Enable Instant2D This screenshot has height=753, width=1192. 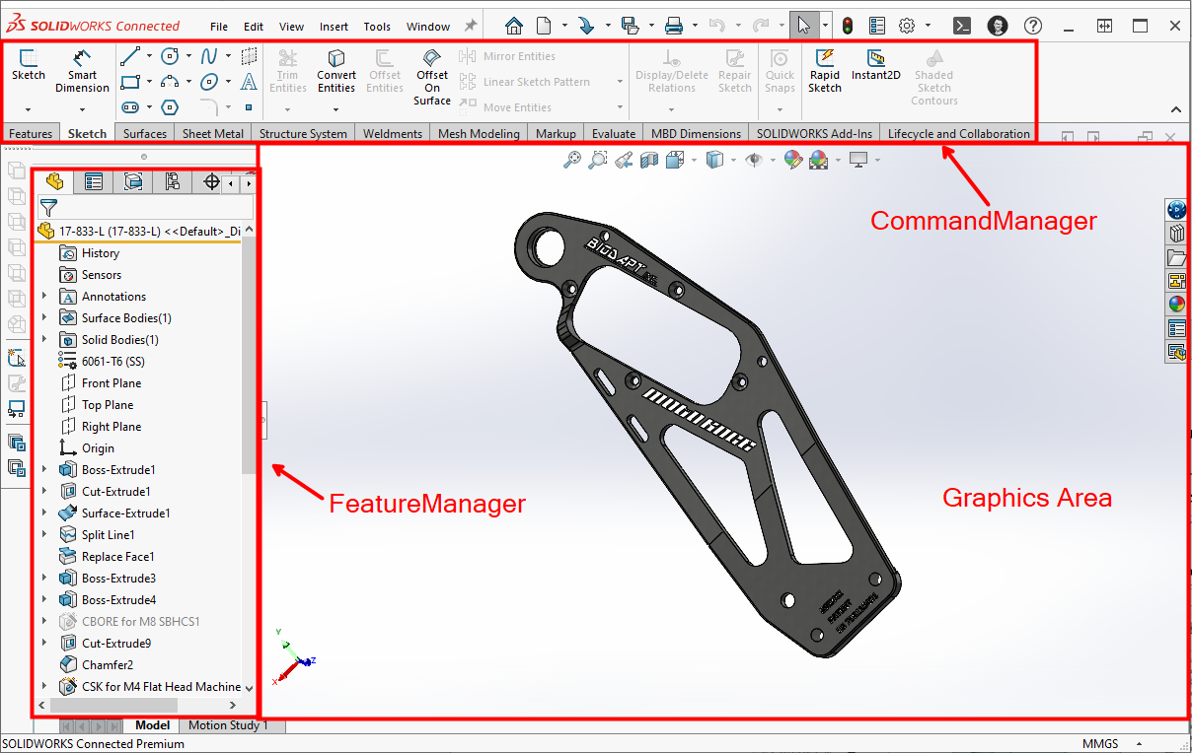click(876, 69)
